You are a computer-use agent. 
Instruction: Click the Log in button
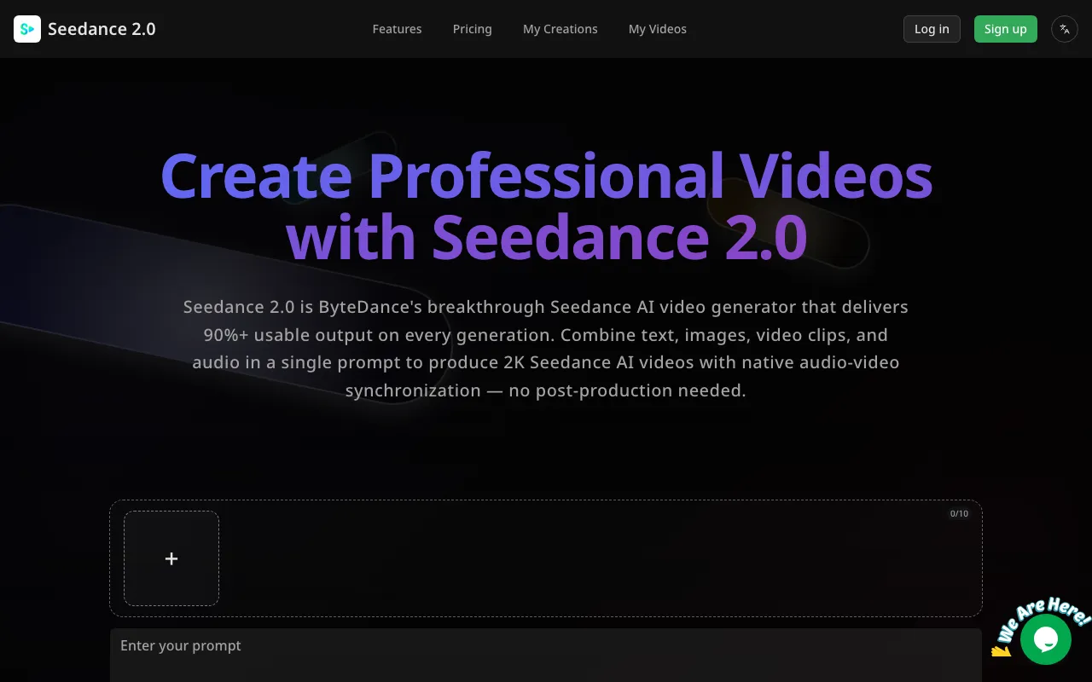[932, 29]
